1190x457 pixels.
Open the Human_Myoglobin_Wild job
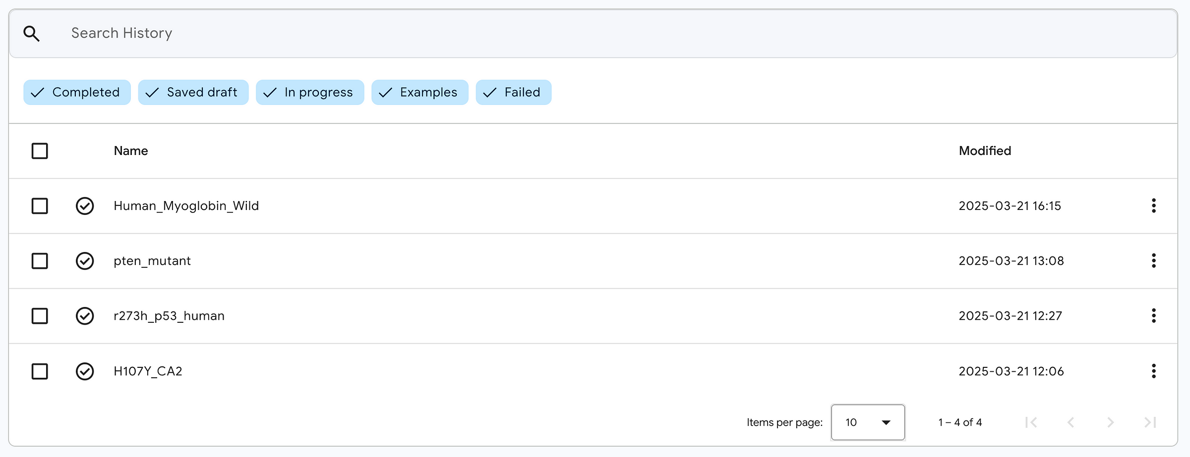coord(186,206)
